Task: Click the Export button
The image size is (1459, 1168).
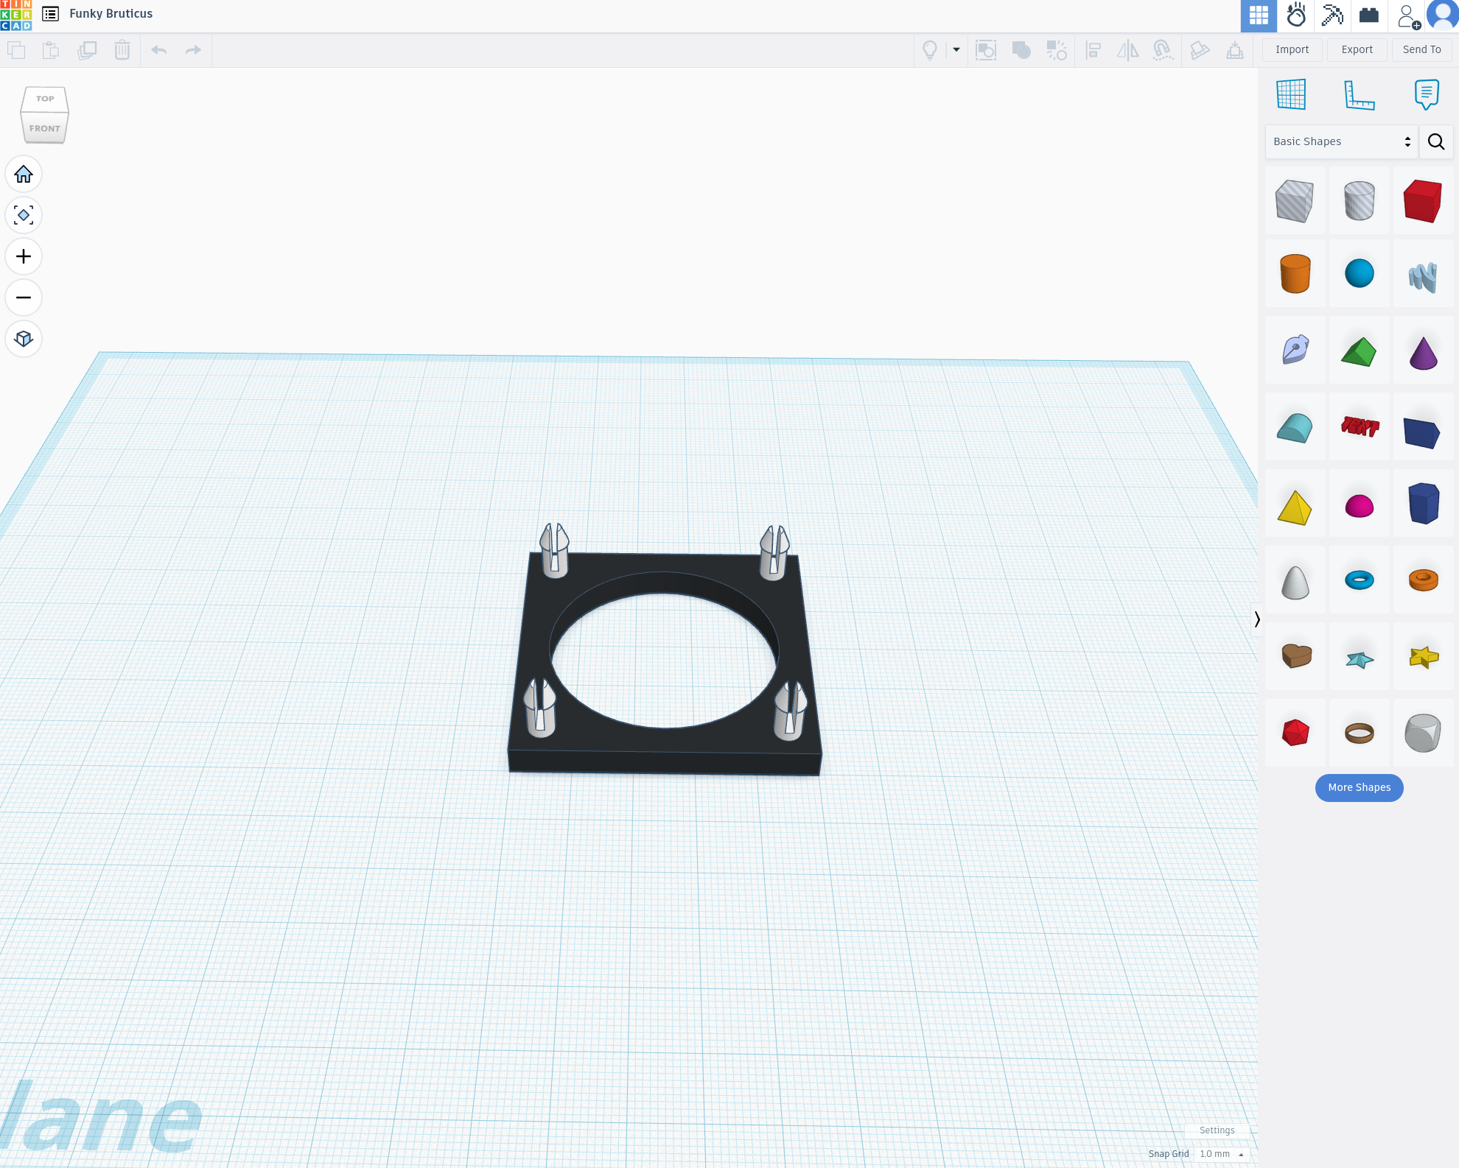Action: pyautogui.click(x=1357, y=50)
